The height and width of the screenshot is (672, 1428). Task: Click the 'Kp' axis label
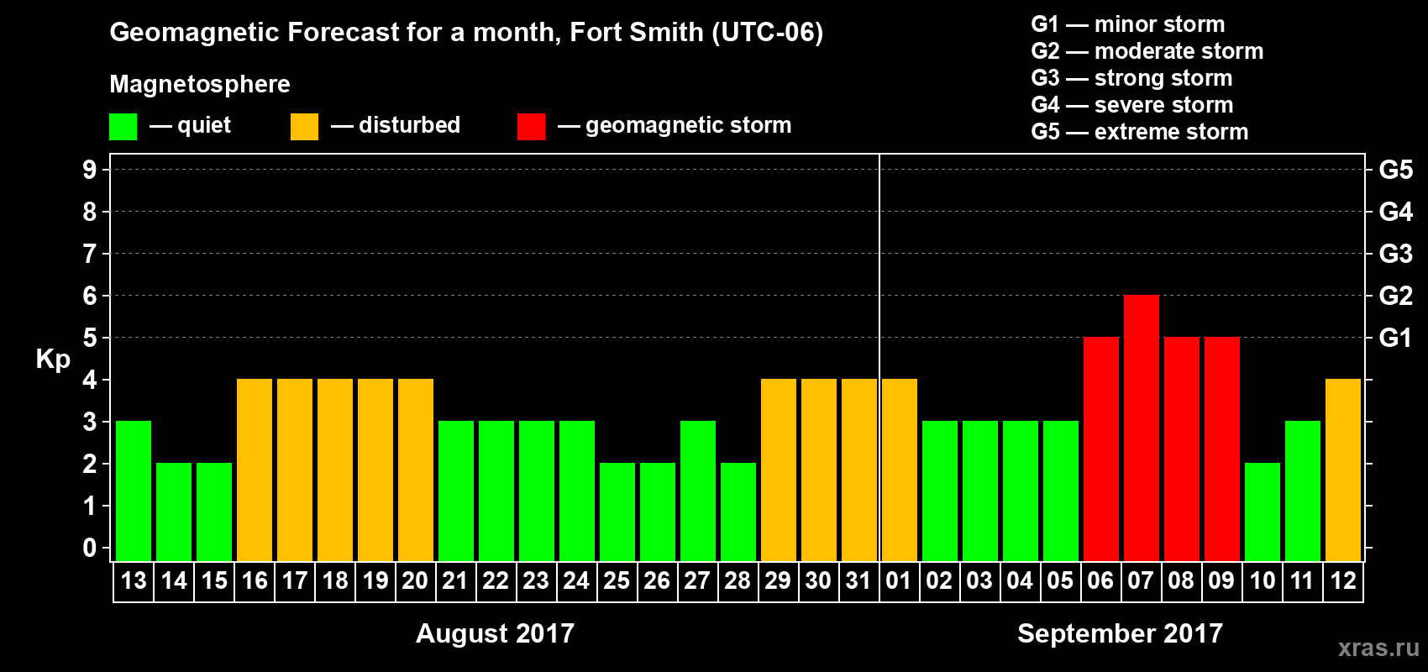tap(53, 360)
